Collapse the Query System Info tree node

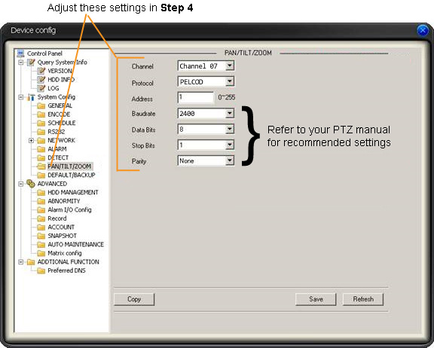pyautogui.click(x=21, y=62)
